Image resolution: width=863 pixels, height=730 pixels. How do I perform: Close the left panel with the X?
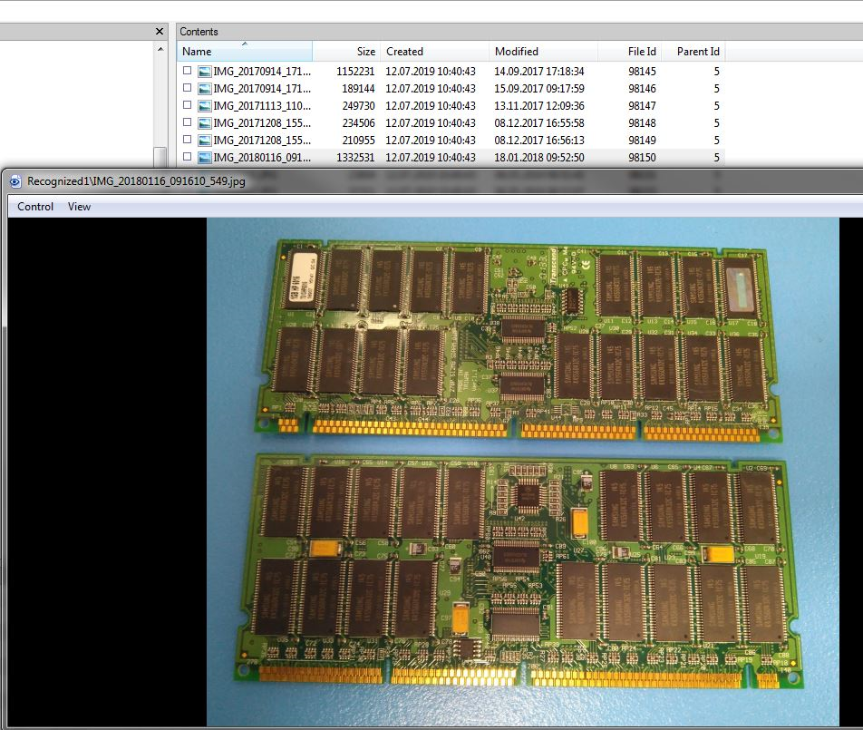coord(160,32)
